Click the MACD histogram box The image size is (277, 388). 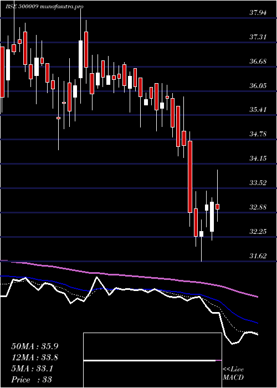click(x=152, y=360)
